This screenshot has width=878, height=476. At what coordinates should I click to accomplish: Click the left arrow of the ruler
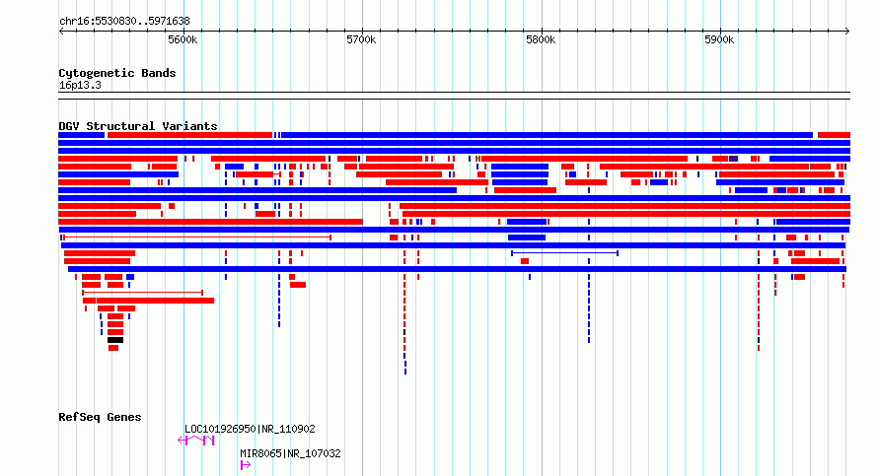[x=61, y=32]
